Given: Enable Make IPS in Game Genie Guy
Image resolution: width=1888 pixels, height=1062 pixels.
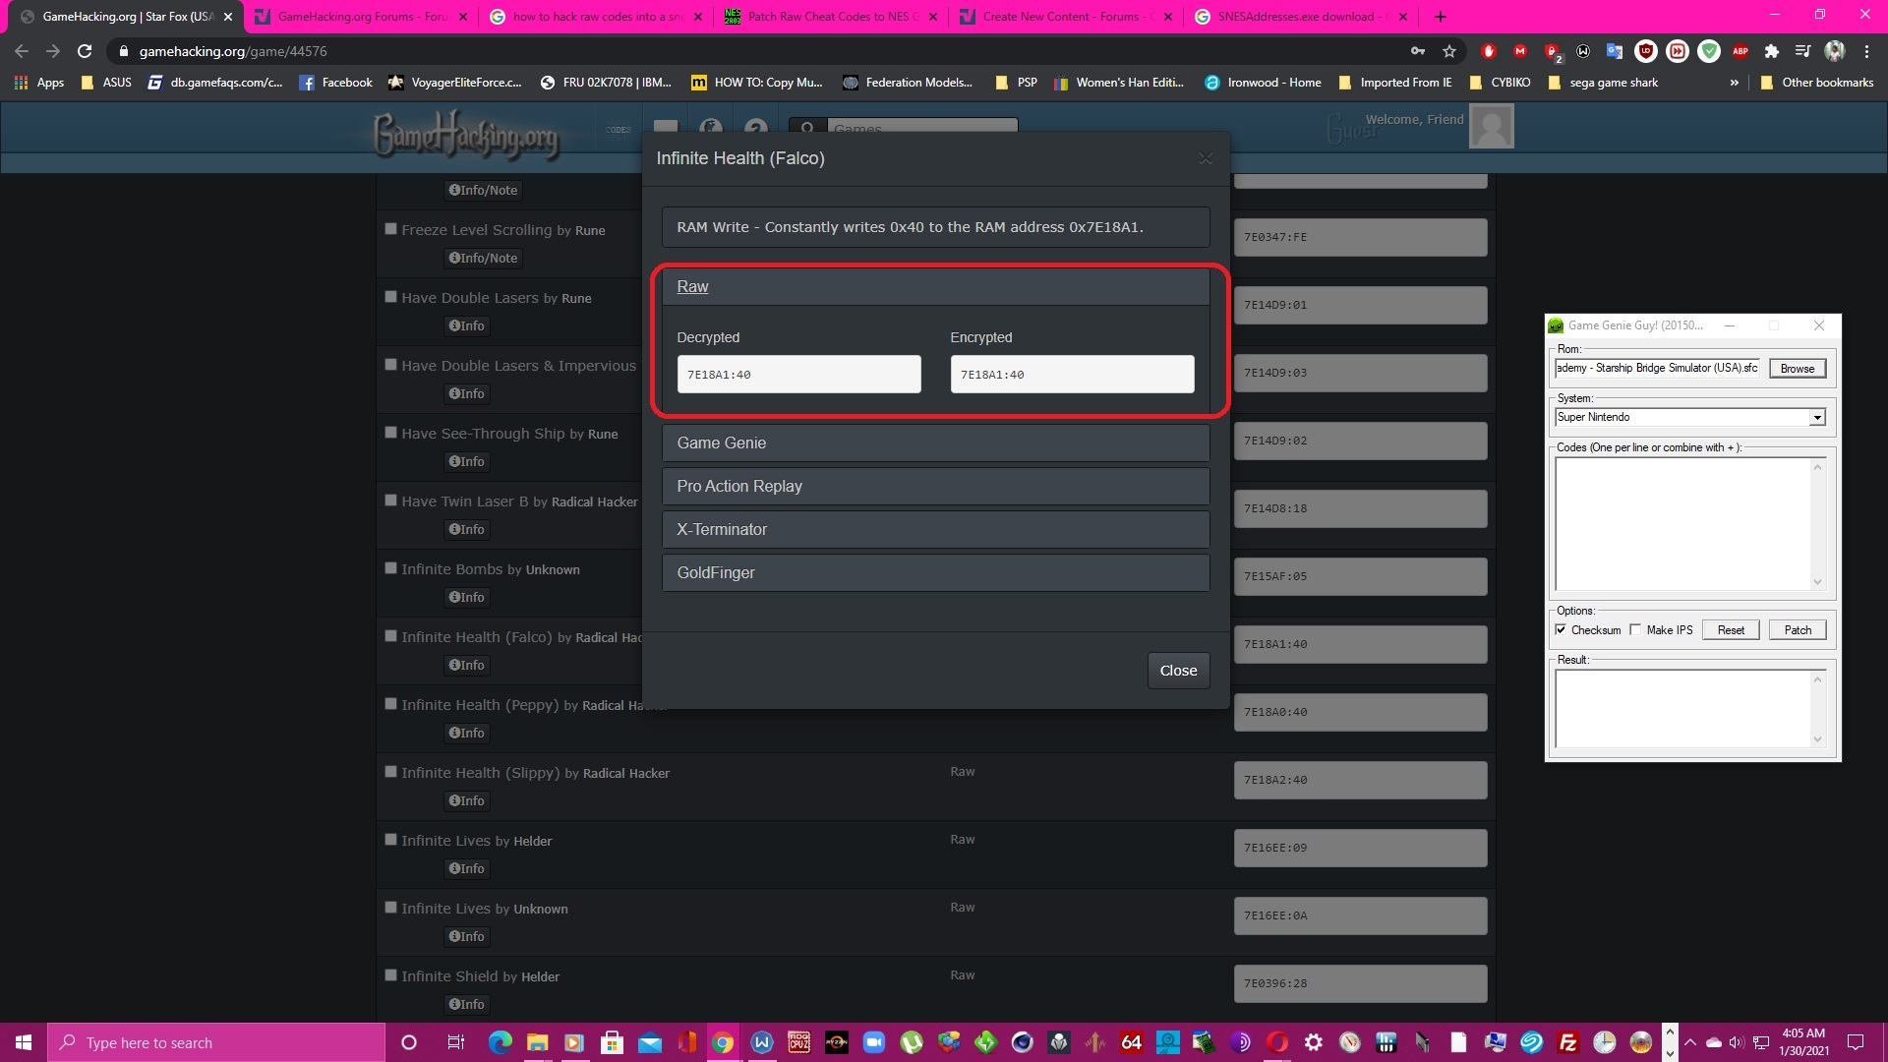Looking at the screenshot, I should point(1635,629).
